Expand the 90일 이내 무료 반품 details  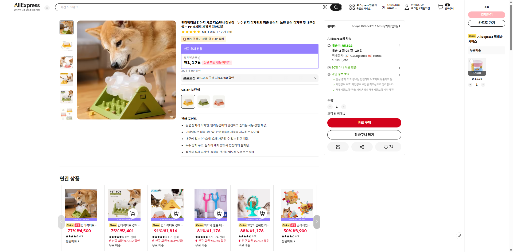399,68
